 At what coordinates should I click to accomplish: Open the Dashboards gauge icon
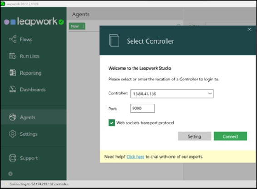point(13,89)
